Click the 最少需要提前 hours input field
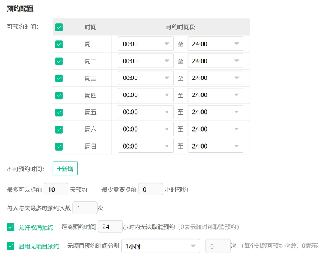This screenshot has height=258, width=318. [150, 189]
